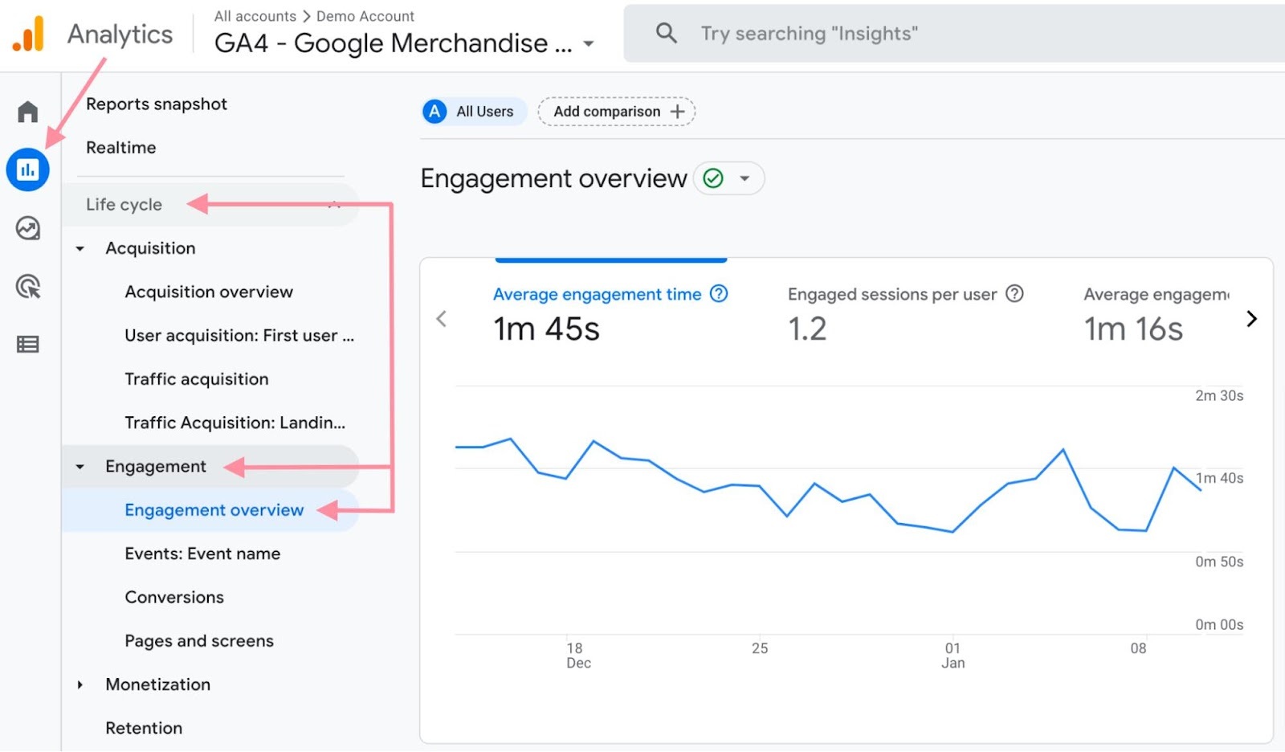
Task: Open the property selector dropdown
Action: coord(589,44)
